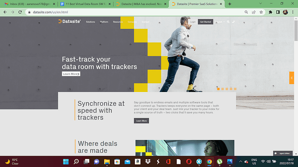Image resolution: width=298 pixels, height=167 pixels.
Task: Open the Company menu
Action: click(x=132, y=22)
